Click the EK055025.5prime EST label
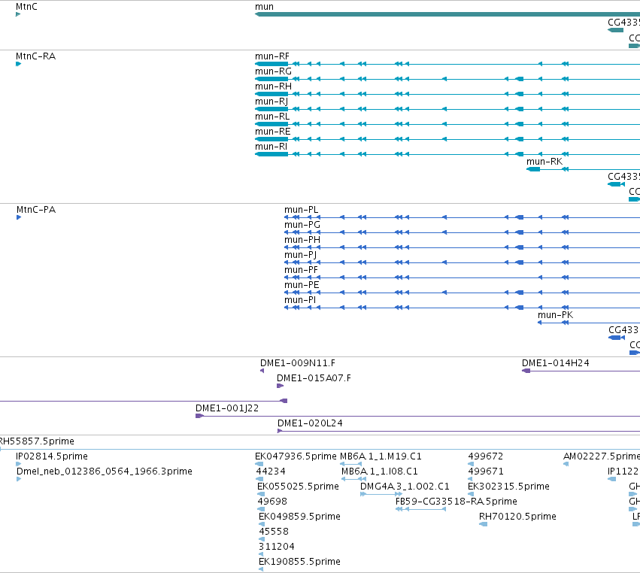The height and width of the screenshot is (573, 640). pyautogui.click(x=298, y=487)
